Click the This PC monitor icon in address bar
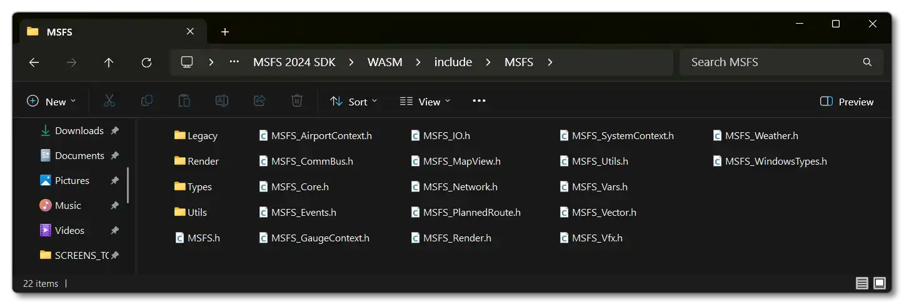 pos(186,62)
